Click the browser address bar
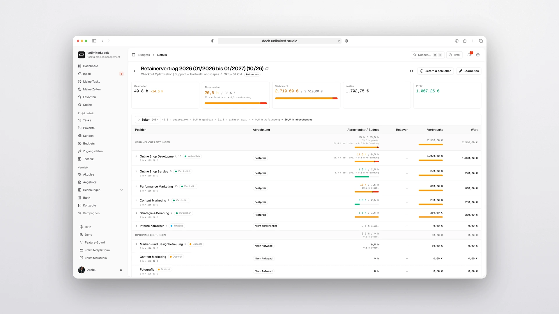 [x=280, y=41]
